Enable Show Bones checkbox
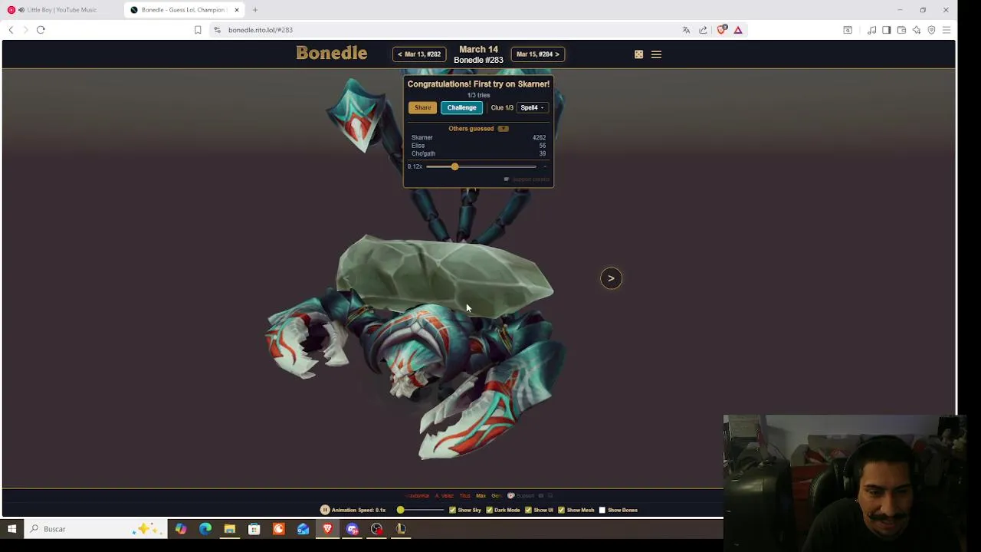The image size is (981, 552). click(602, 510)
